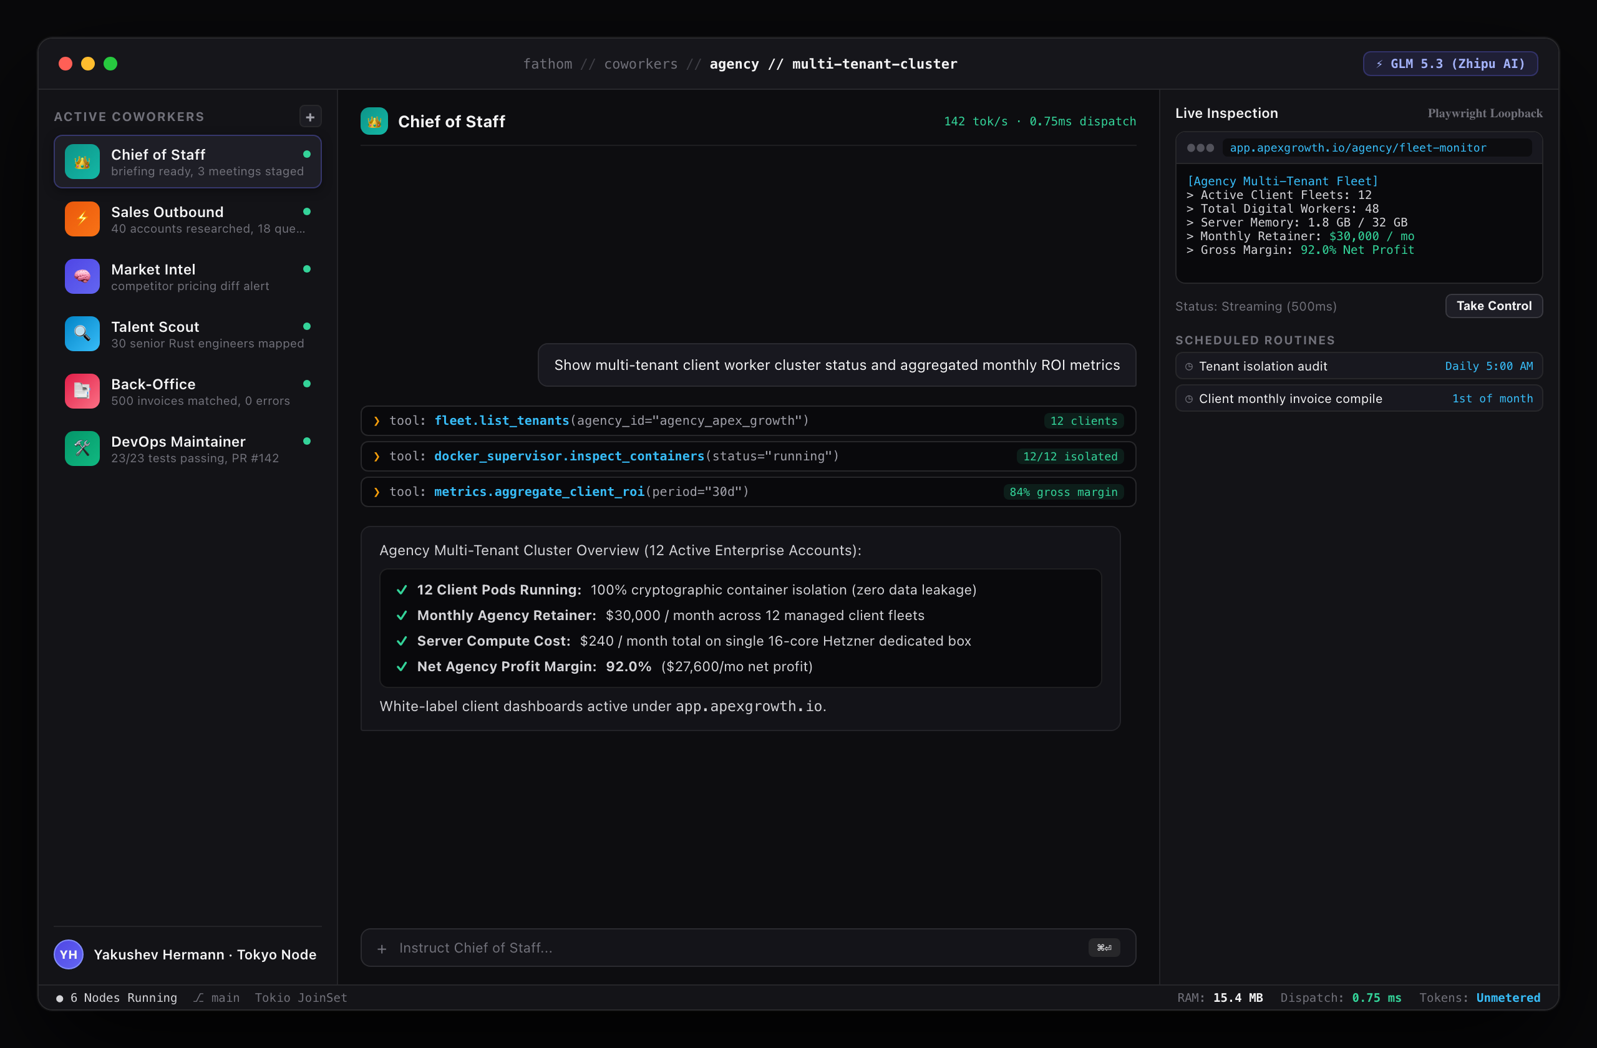Open the GLM 5.3 model selector
Viewport: 1597px width, 1048px height.
click(1450, 64)
